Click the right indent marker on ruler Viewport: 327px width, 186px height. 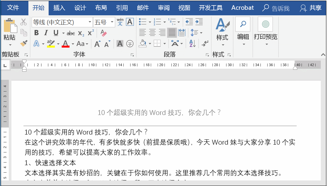(x=295, y=68)
